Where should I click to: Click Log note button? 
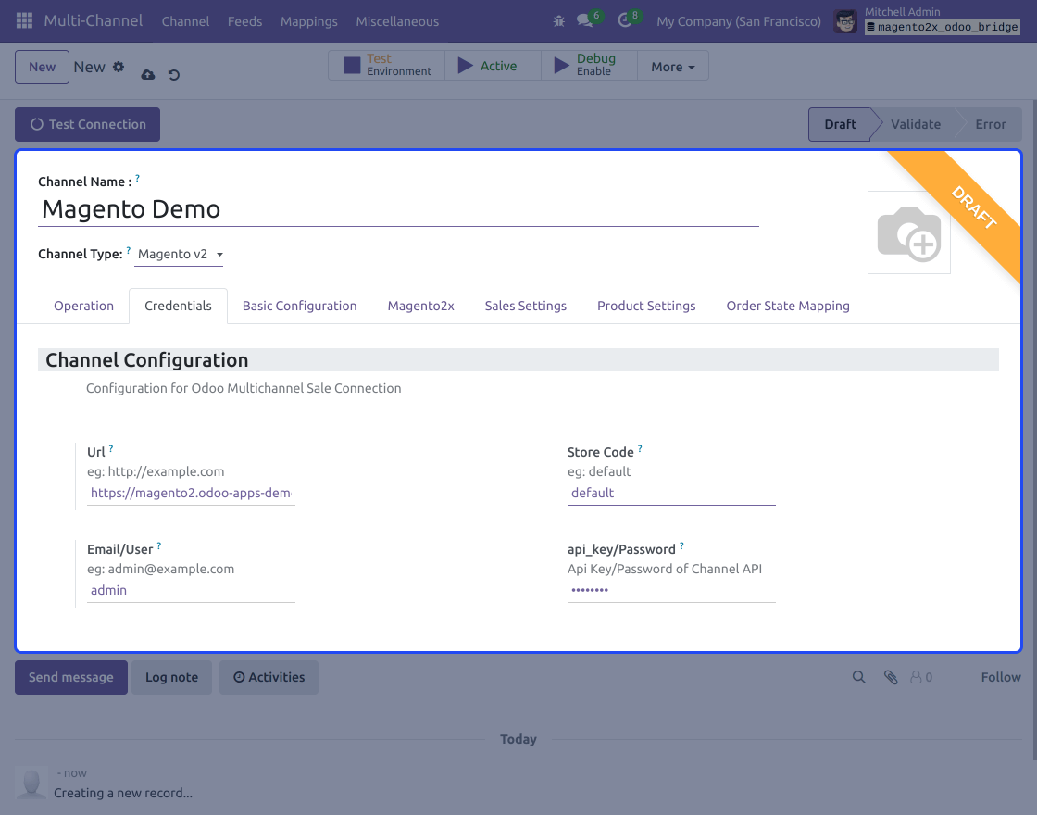[172, 677]
